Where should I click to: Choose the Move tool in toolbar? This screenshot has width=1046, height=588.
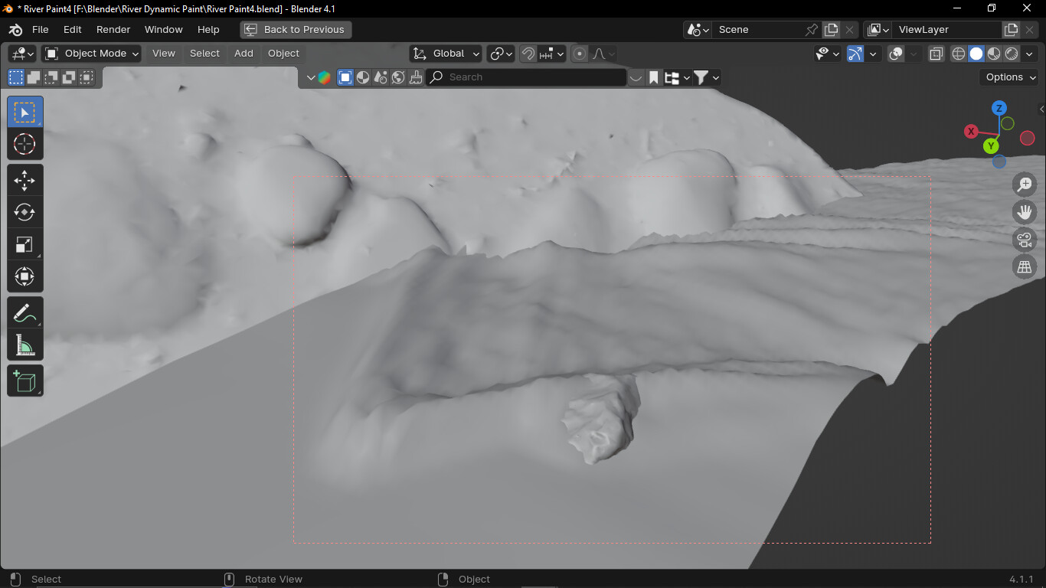click(25, 181)
